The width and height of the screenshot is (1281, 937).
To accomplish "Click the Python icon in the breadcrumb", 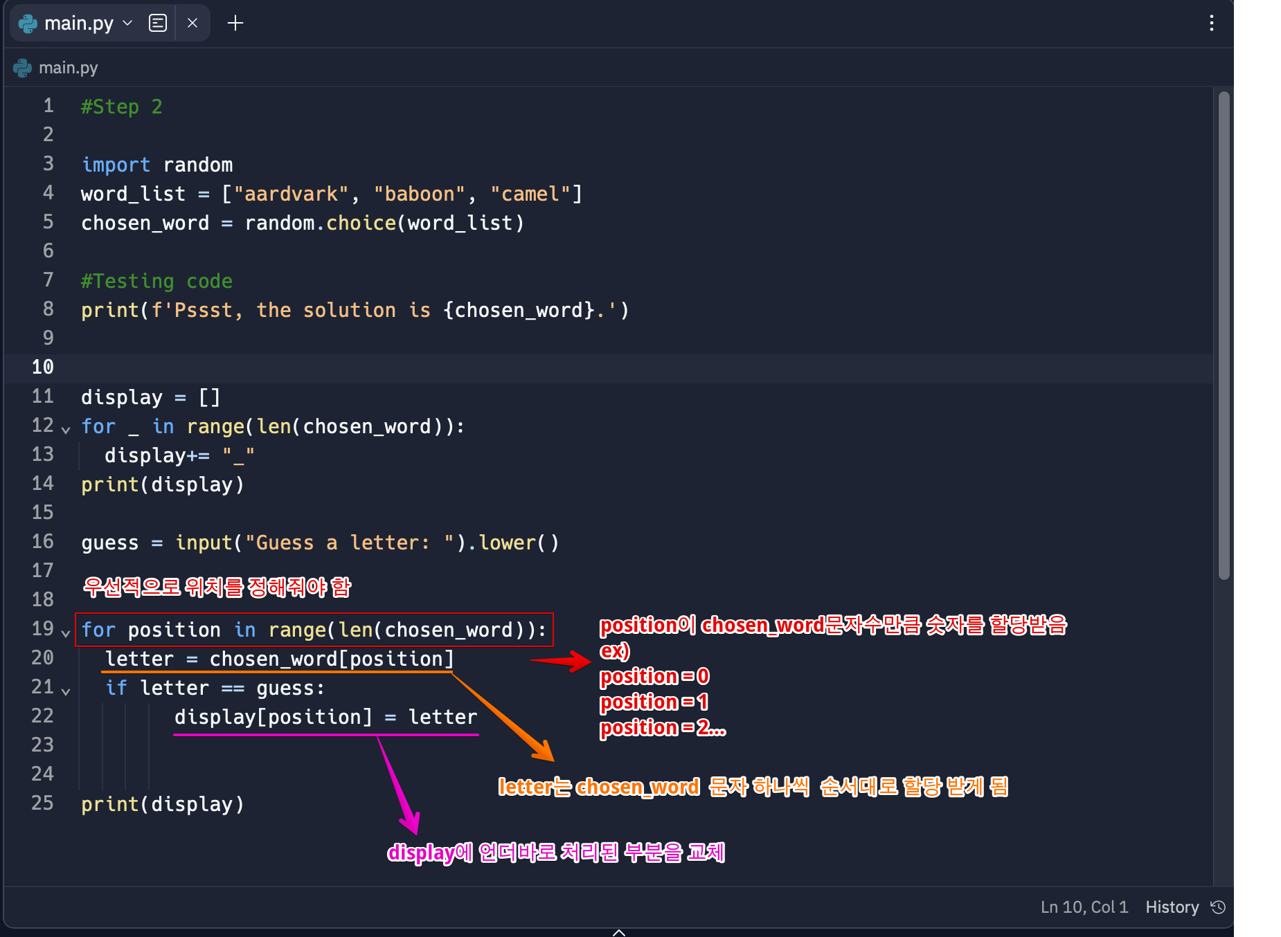I will coord(23,68).
